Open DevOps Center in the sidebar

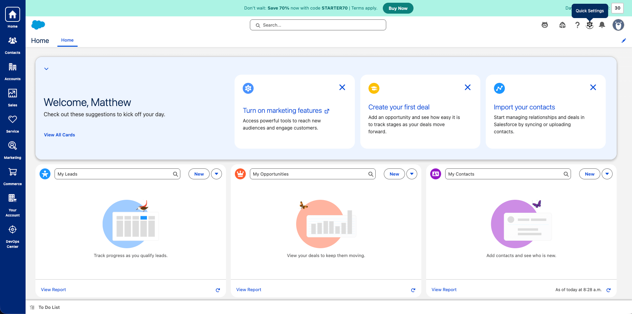[13, 236]
